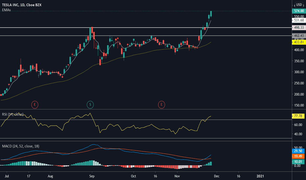The height and width of the screenshot is (180, 306).
Task: Click the TESLA INC chart title
Action: 22,5
